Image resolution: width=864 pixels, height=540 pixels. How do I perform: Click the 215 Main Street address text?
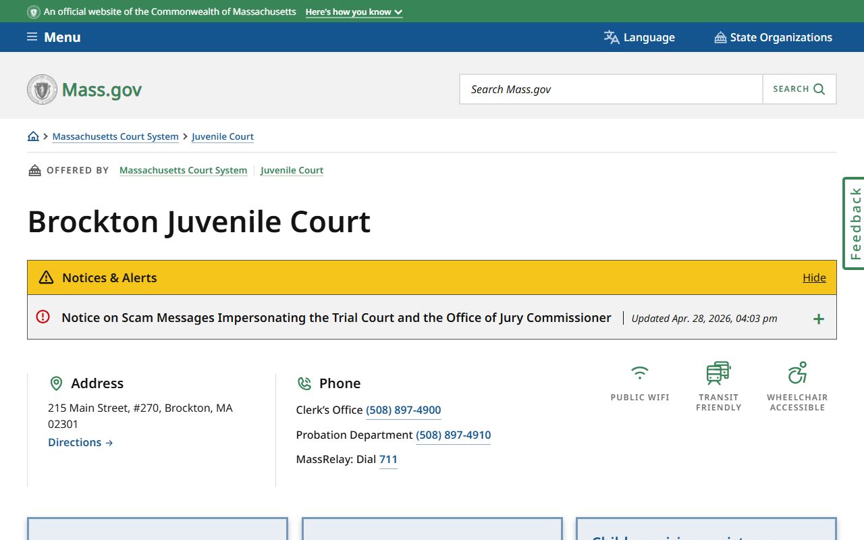tap(140, 416)
